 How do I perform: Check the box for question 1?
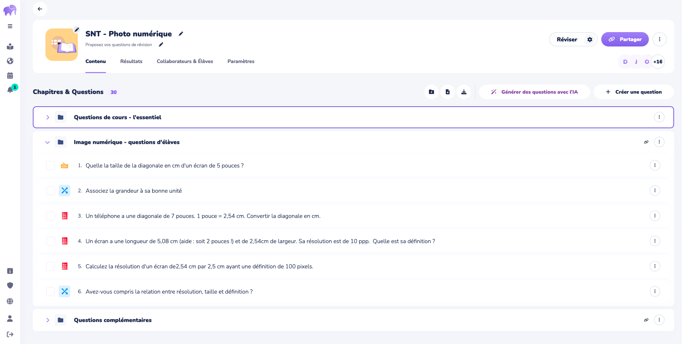[50, 166]
